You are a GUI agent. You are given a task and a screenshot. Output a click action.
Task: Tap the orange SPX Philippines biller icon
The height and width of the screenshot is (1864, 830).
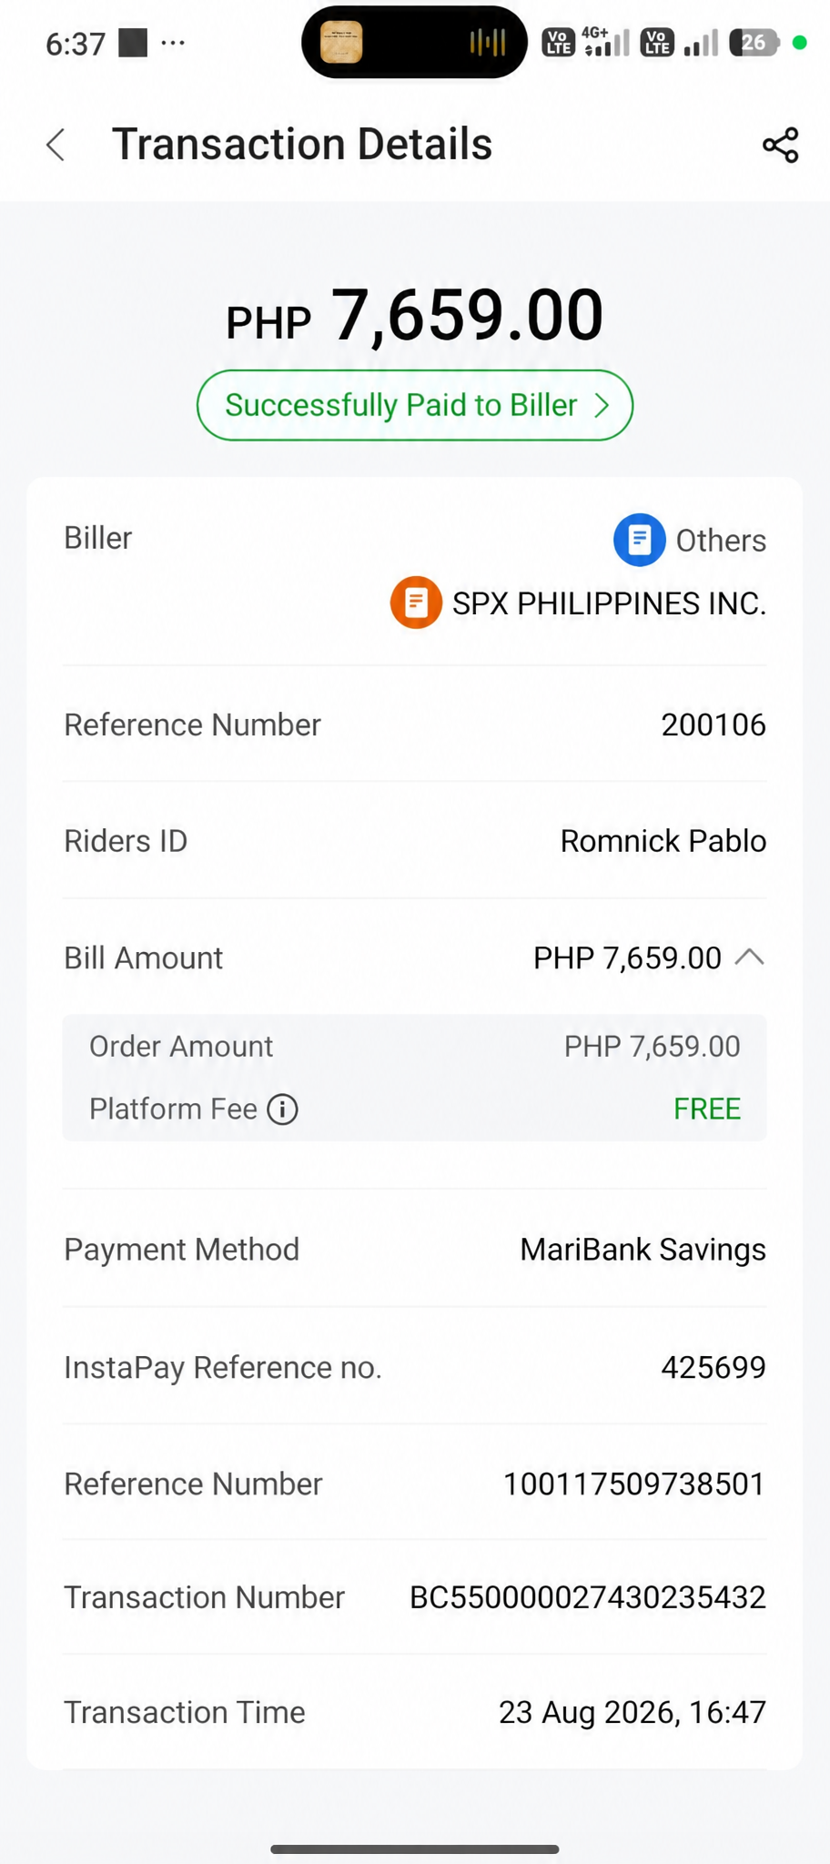416,603
